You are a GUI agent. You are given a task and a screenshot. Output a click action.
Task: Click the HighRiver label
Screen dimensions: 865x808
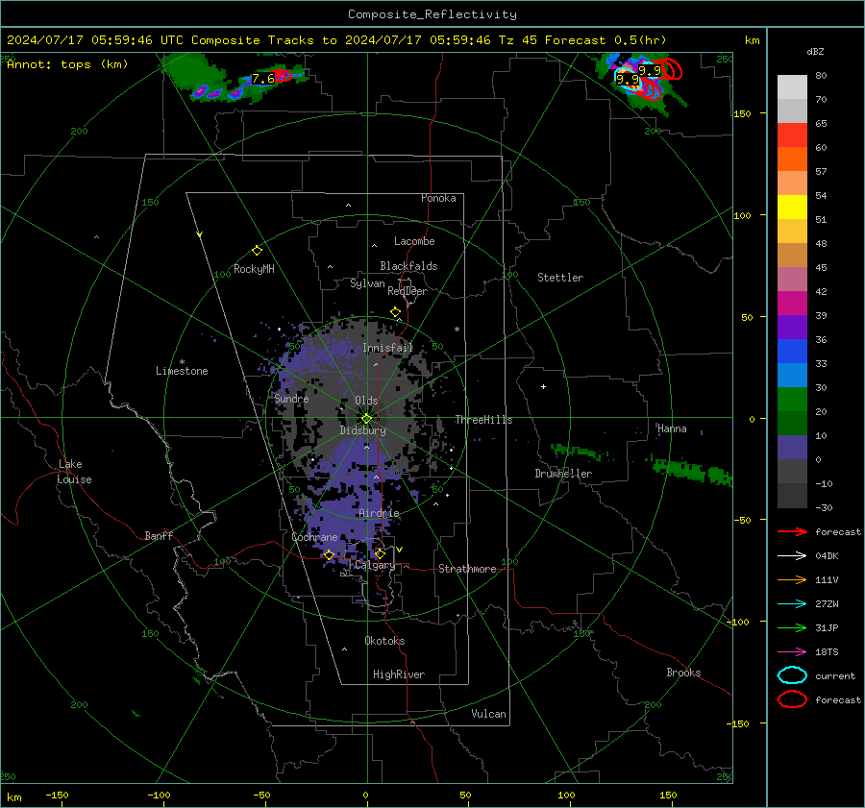(398, 674)
